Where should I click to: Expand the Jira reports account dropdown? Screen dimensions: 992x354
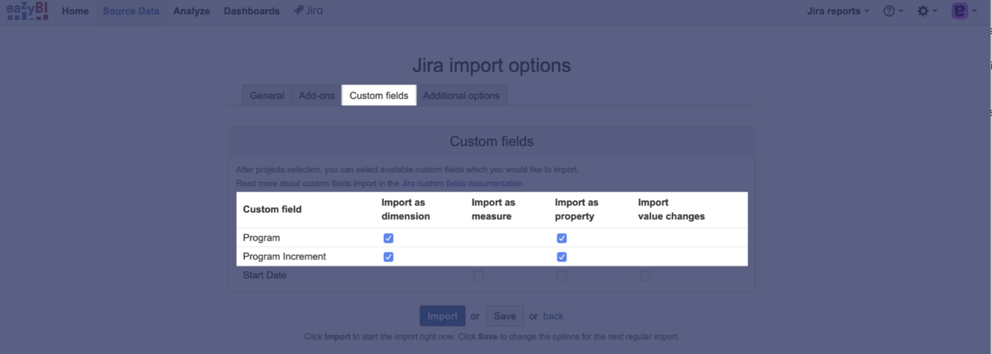pyautogui.click(x=838, y=11)
